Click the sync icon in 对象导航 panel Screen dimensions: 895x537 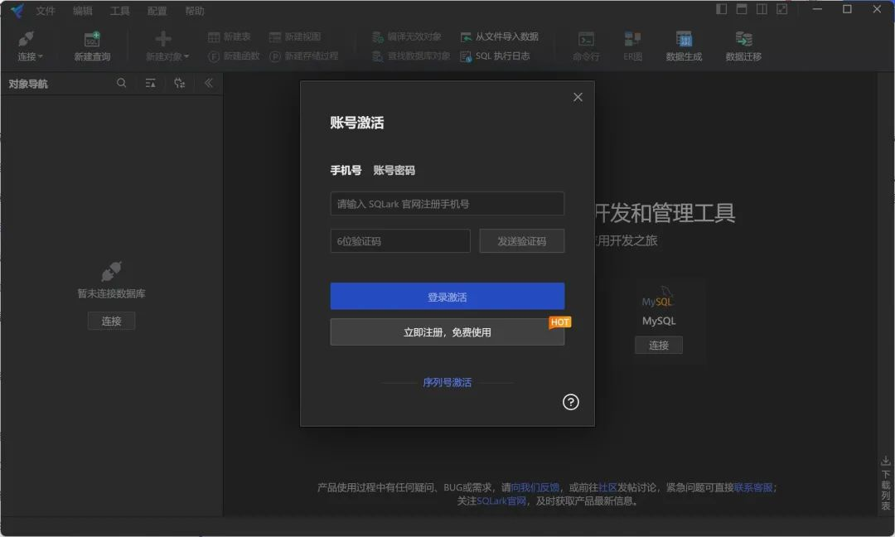coord(179,84)
